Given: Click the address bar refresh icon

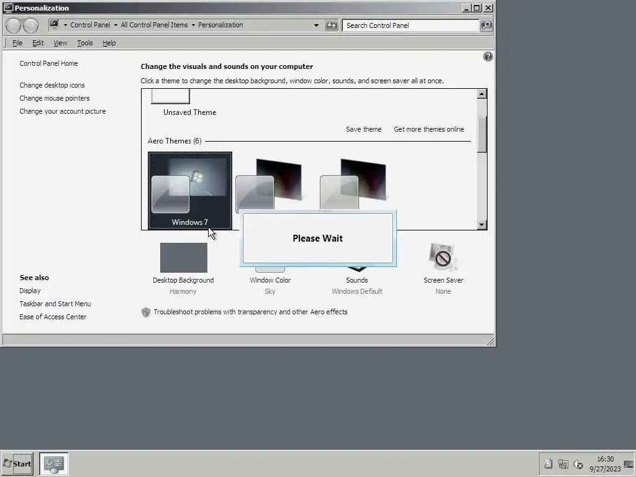Looking at the screenshot, I should (332, 25).
